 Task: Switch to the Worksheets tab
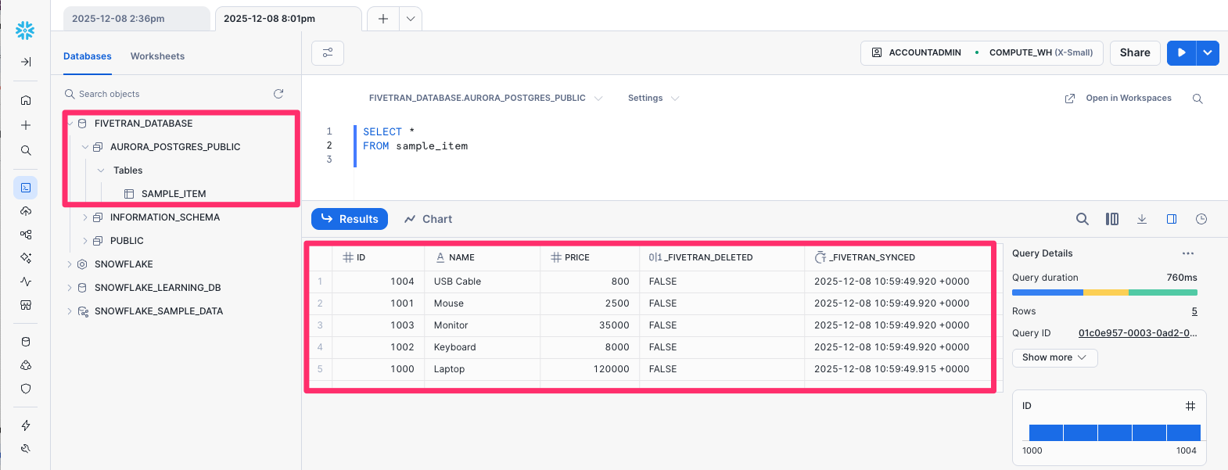[157, 56]
